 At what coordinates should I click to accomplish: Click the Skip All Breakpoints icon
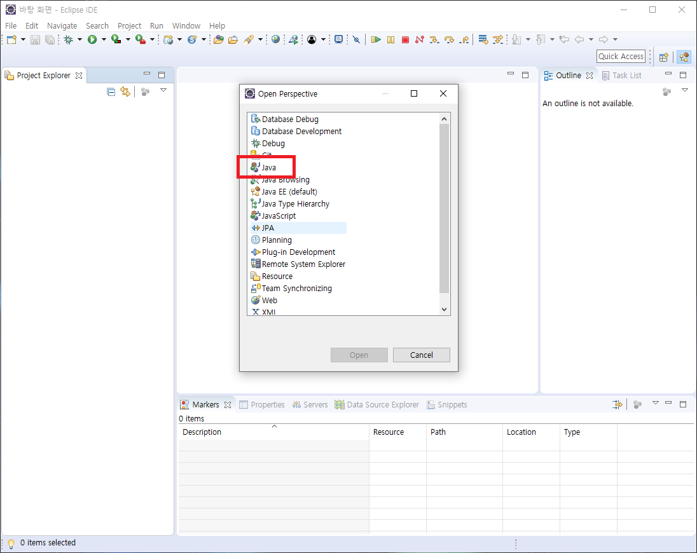(356, 39)
